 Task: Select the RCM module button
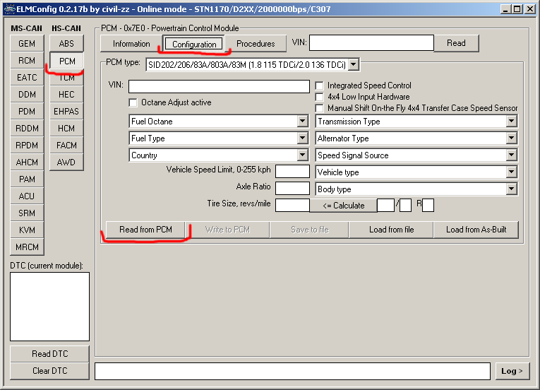[28, 61]
